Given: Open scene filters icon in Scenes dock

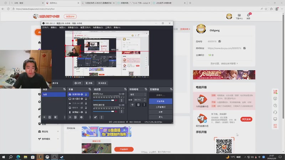Looking at the screenshot, I should point(56,117).
